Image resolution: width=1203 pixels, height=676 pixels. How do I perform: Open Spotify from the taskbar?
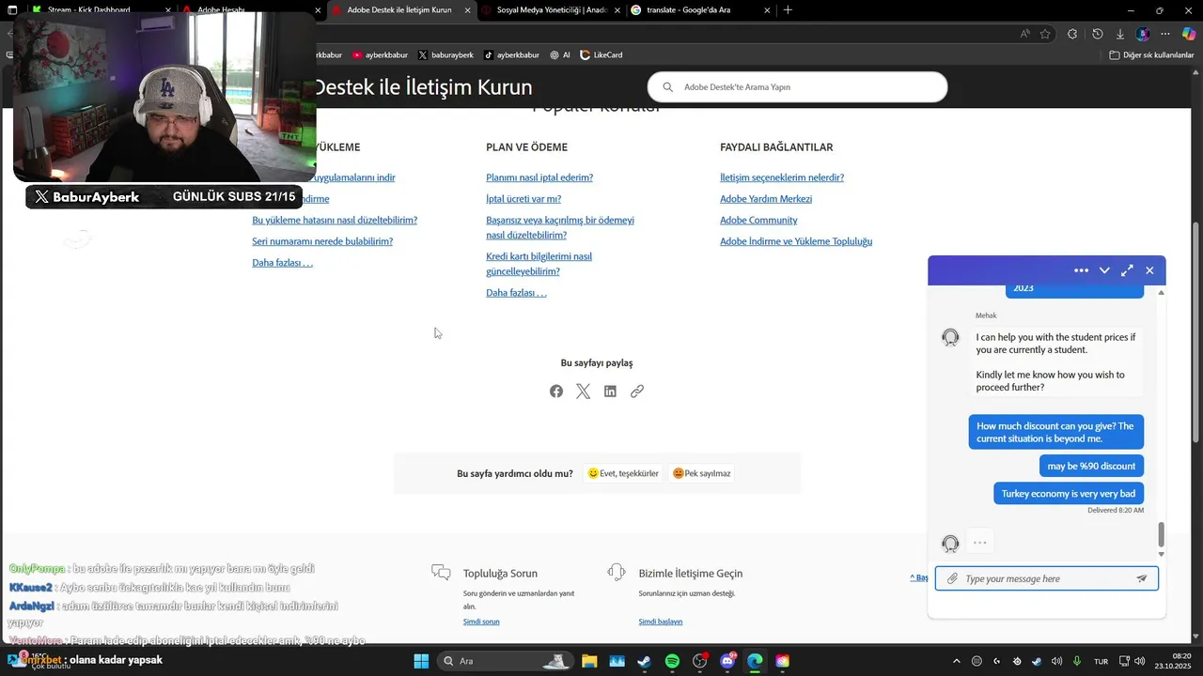(x=672, y=661)
